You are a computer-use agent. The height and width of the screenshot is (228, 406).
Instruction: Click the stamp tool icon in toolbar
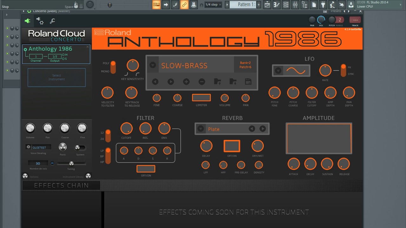click(x=193, y=4)
